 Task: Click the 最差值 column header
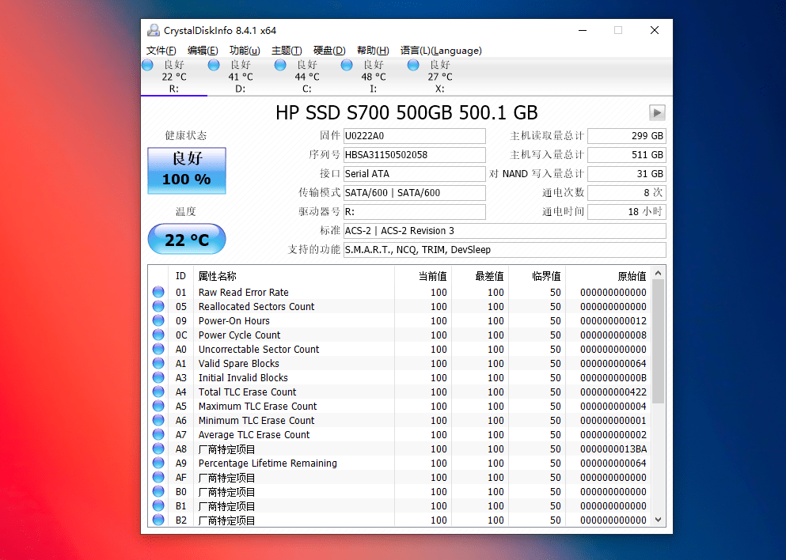point(480,276)
